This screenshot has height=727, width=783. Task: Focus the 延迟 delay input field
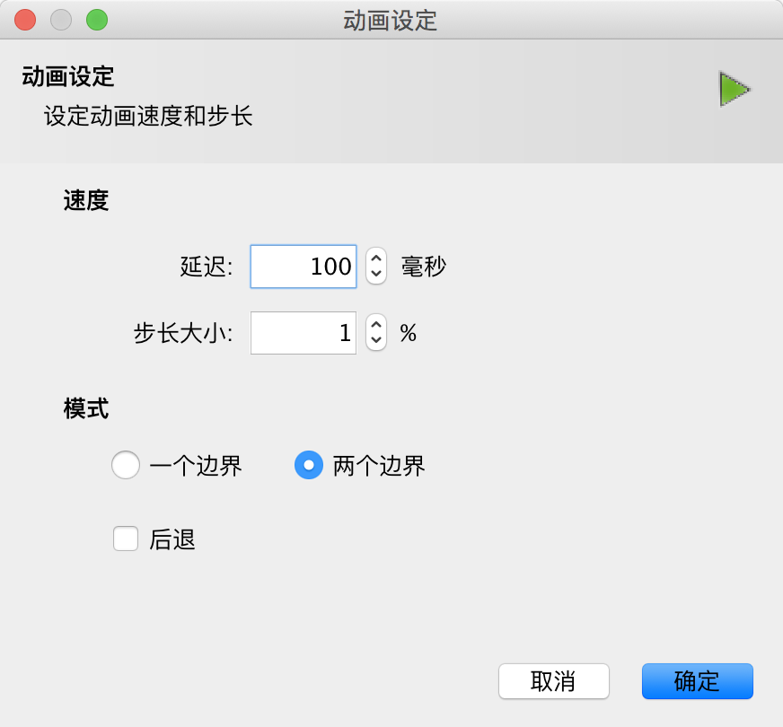pos(304,267)
